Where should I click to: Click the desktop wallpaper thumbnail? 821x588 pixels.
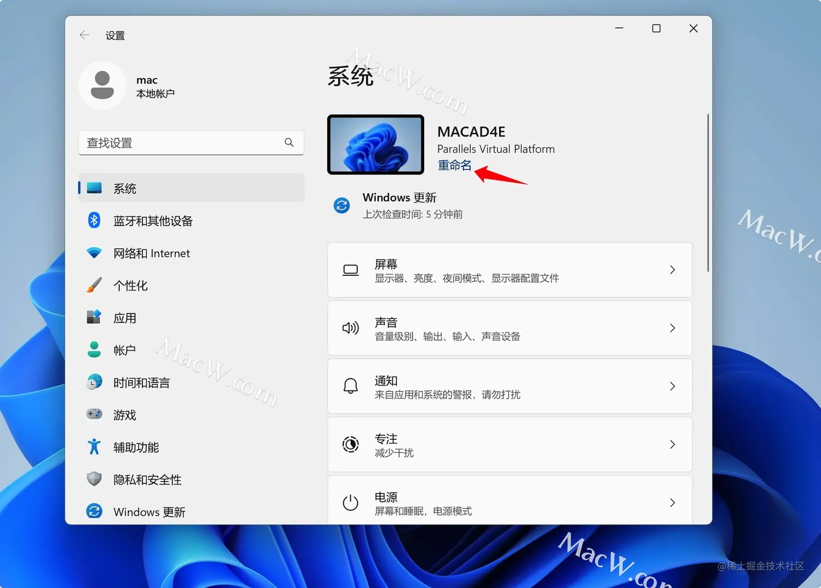click(376, 144)
